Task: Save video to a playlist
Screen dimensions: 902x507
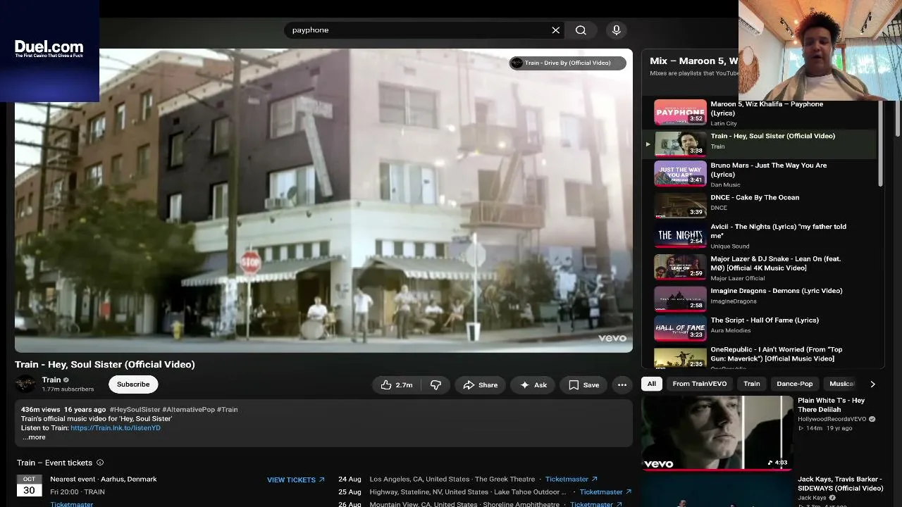Action: pos(583,385)
